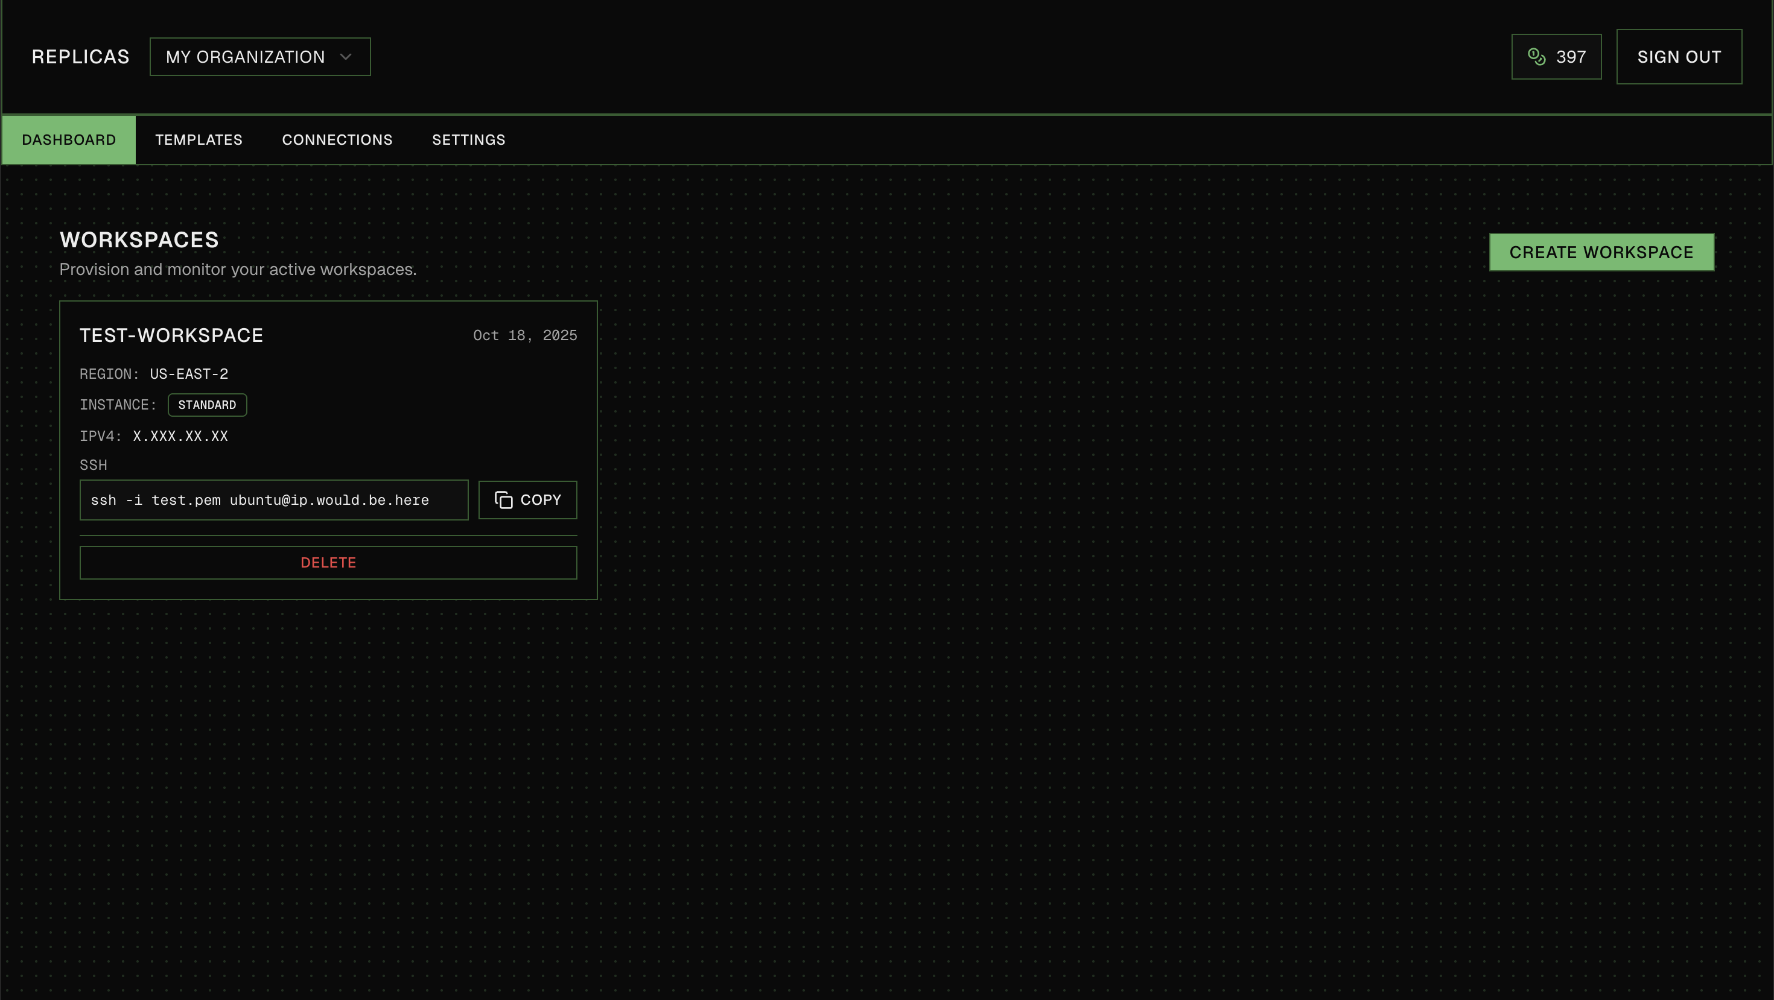Click the IPv4 address value
Viewport: 1774px width, 1000px height.
(x=180, y=436)
